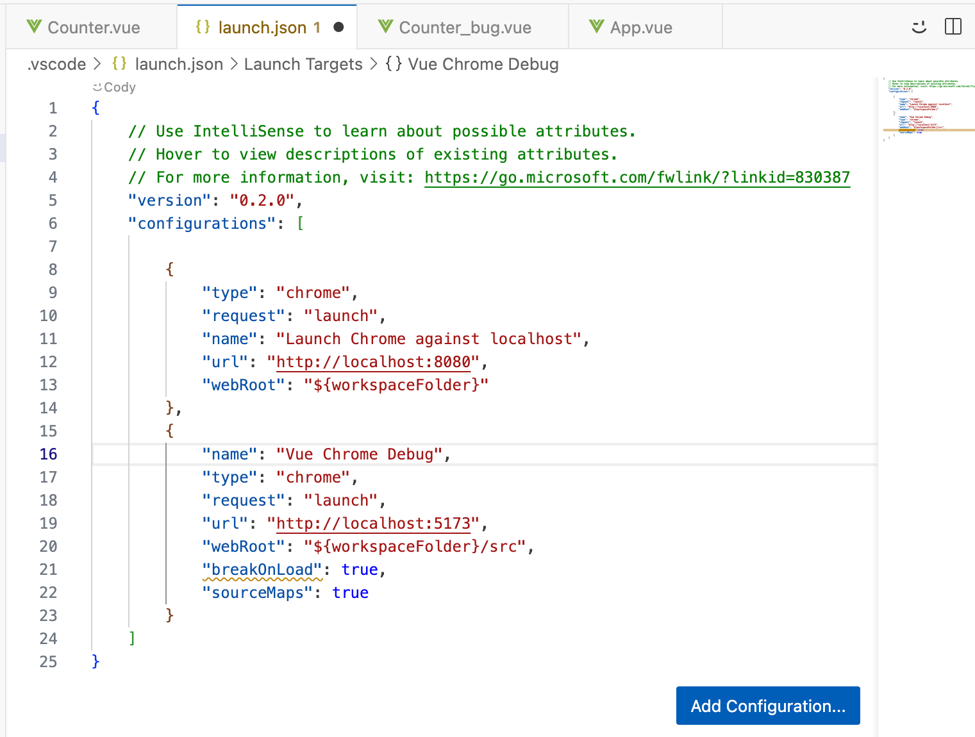Click the Vue logo on Counter_bug.vue tab
The height and width of the screenshot is (737, 975).
[385, 27]
